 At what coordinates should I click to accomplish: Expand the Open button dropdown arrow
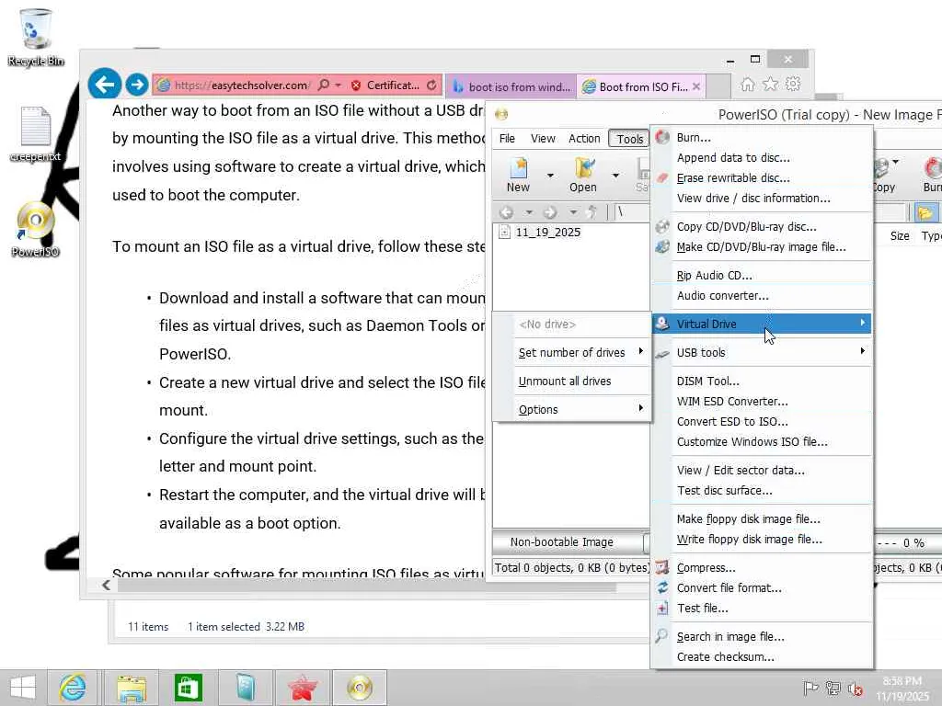615,176
